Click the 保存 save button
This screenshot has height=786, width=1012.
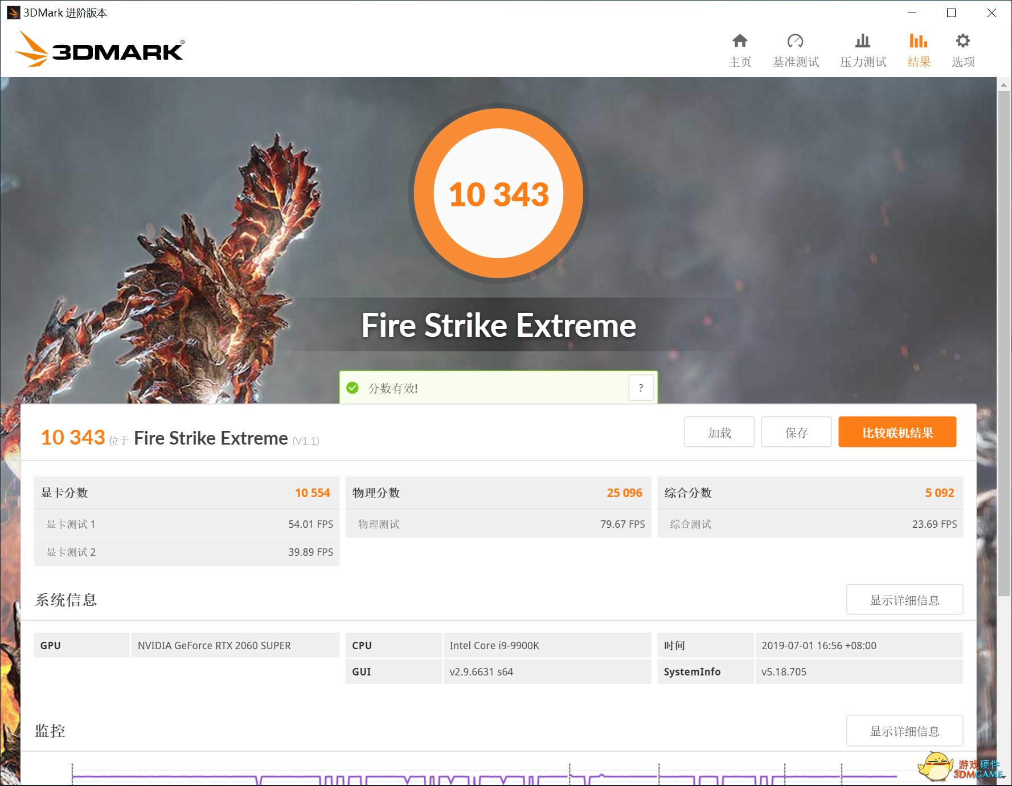pos(796,432)
